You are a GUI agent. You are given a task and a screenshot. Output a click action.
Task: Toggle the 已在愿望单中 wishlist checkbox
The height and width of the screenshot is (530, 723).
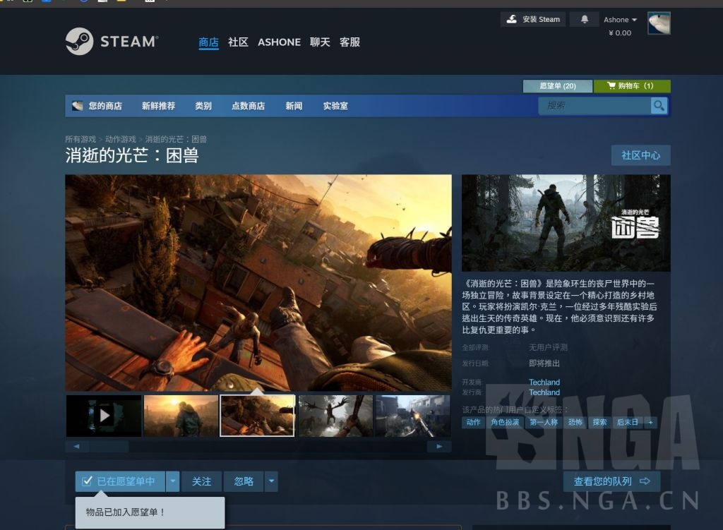(x=120, y=481)
